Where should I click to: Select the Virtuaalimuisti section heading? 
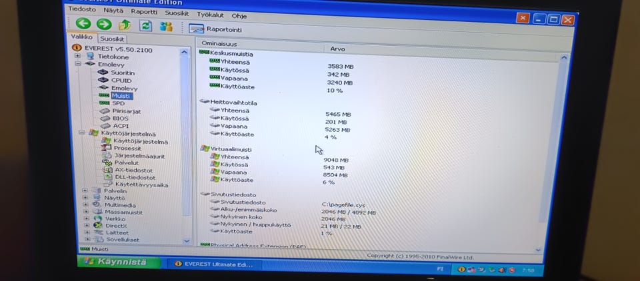tap(231, 149)
